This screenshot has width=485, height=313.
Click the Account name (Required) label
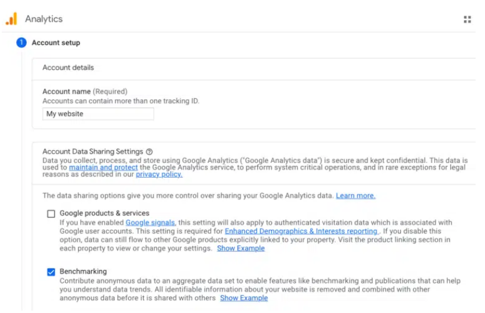pyautogui.click(x=85, y=92)
